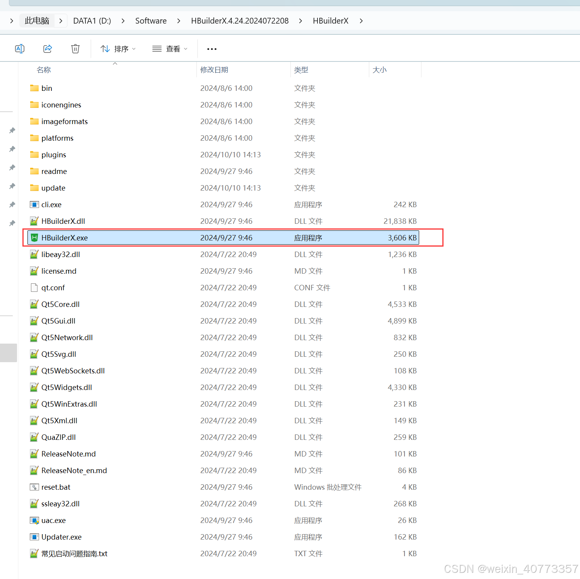This screenshot has width=580, height=579.
Task: Click Software breadcrumb segment
Action: 151,21
